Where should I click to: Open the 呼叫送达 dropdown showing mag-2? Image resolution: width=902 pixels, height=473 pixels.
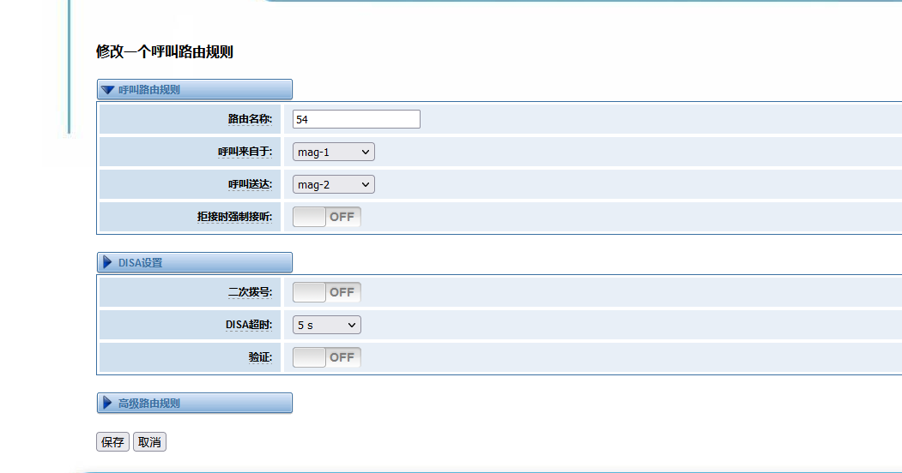[334, 184]
